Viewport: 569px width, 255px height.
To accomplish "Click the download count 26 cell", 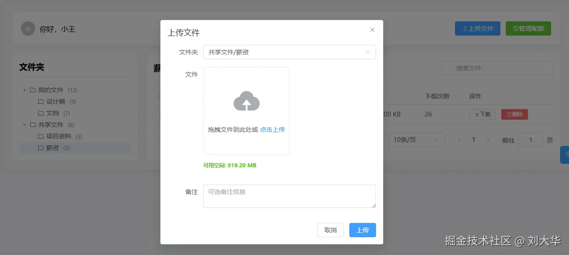I will point(428,114).
